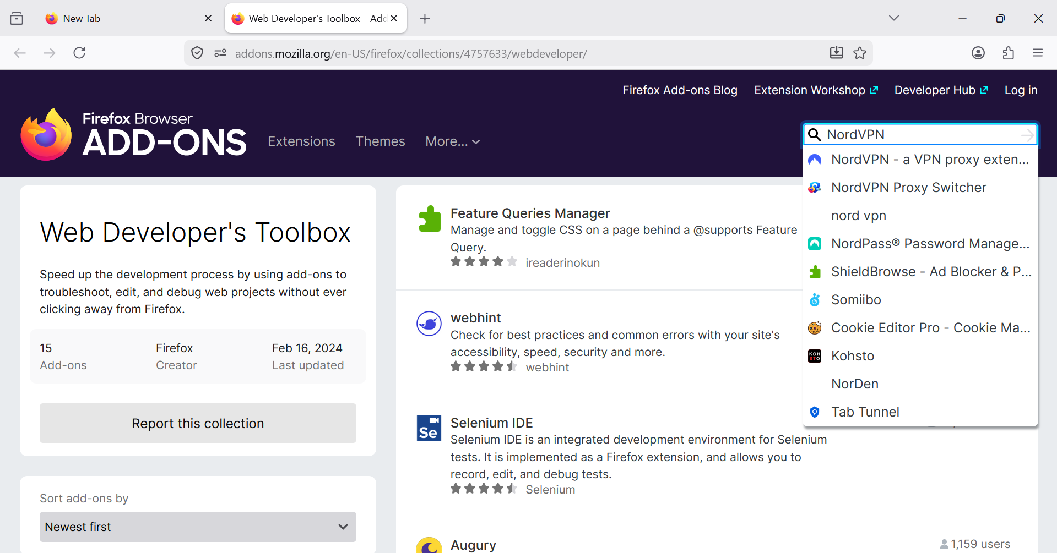1057x553 pixels.
Task: Click the Augury add-on icon
Action: 429,545
